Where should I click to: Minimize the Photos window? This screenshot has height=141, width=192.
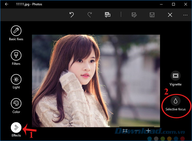[x=161, y=4]
